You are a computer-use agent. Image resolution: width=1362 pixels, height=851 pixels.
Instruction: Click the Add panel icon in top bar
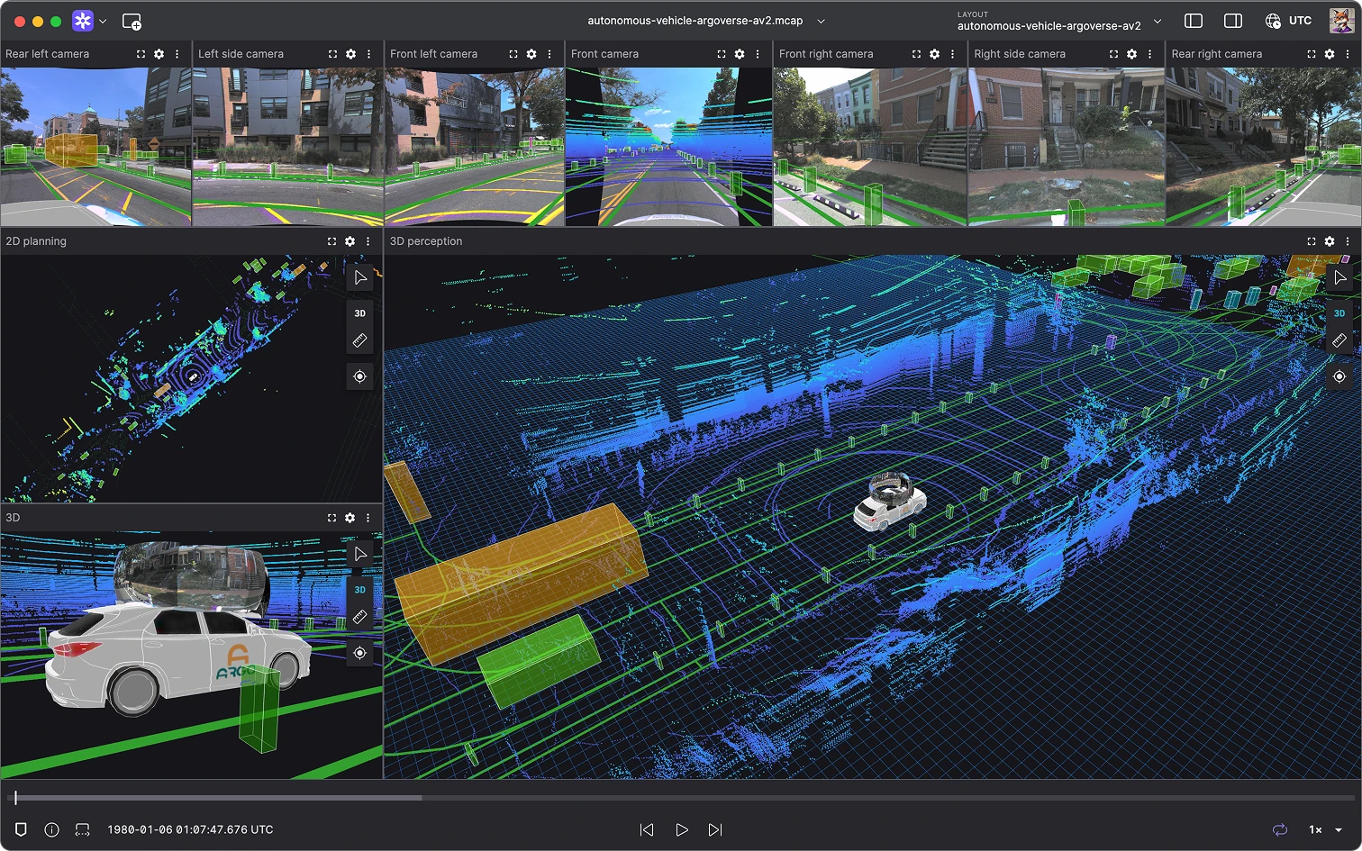pyautogui.click(x=132, y=22)
